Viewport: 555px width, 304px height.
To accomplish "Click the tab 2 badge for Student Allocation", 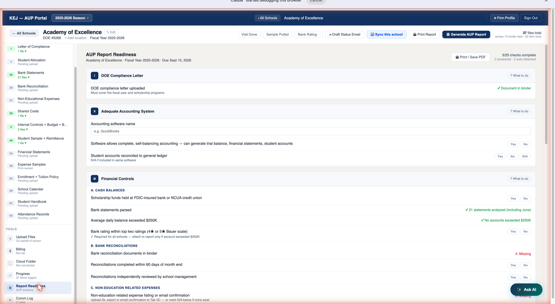I will (x=11, y=62).
